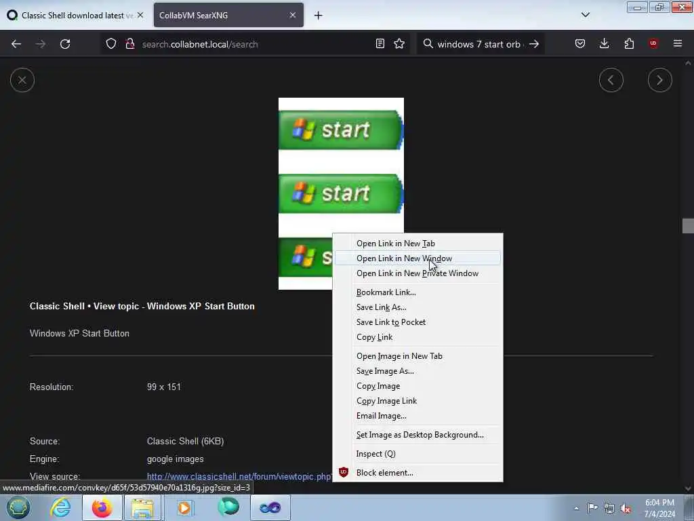The height and width of the screenshot is (521, 694).
Task: Toggle reader view icon in address bar
Action: coord(380,44)
